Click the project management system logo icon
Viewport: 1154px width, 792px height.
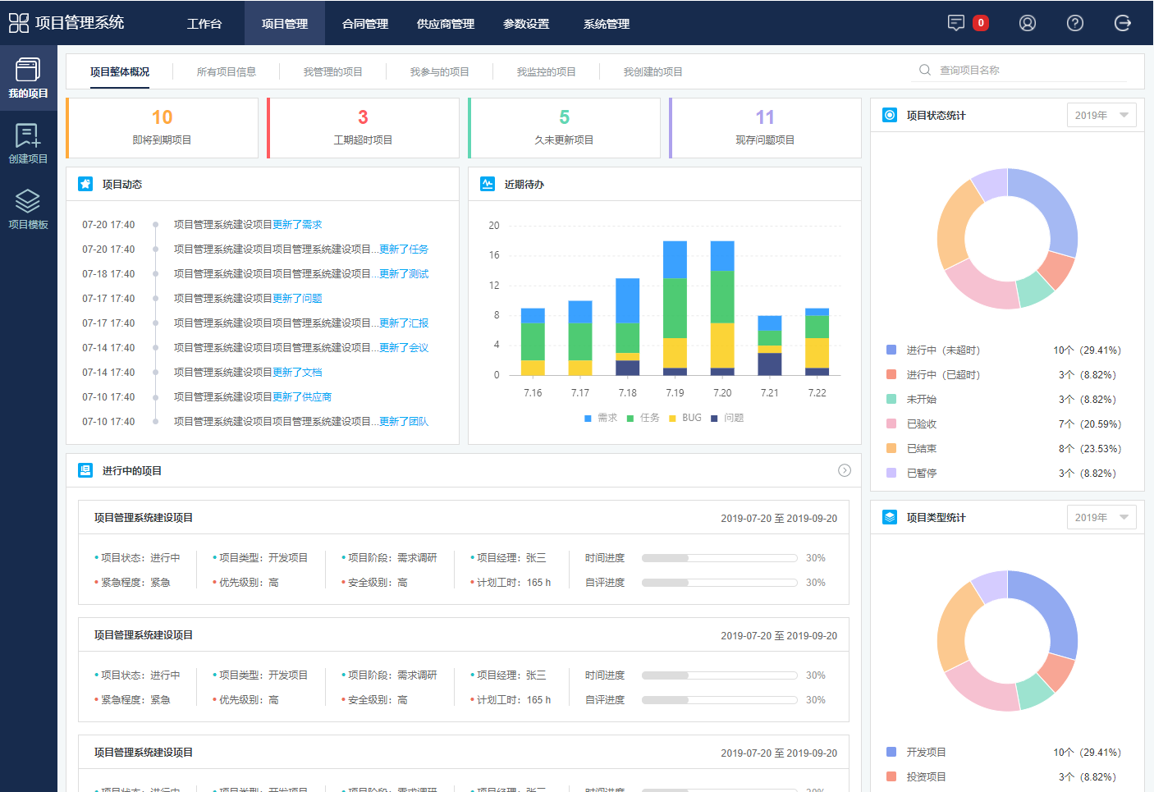coord(19,23)
